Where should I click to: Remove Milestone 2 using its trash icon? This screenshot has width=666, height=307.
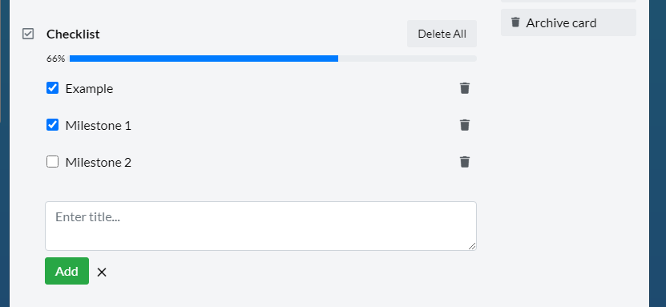465,162
